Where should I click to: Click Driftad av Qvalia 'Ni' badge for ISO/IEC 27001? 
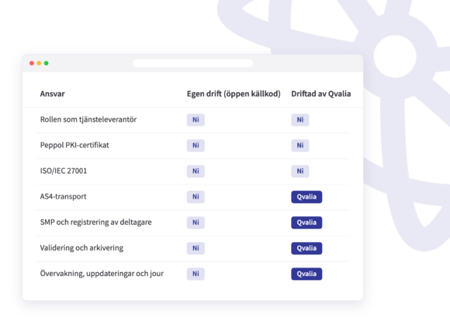pos(300,171)
